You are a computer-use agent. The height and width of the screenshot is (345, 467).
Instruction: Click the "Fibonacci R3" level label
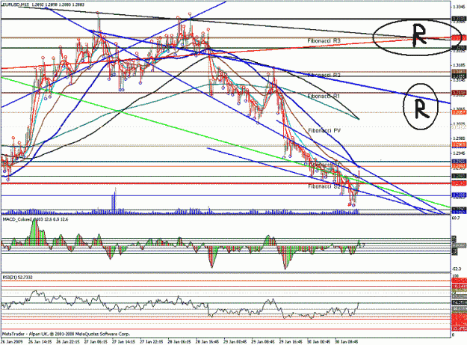324,40
